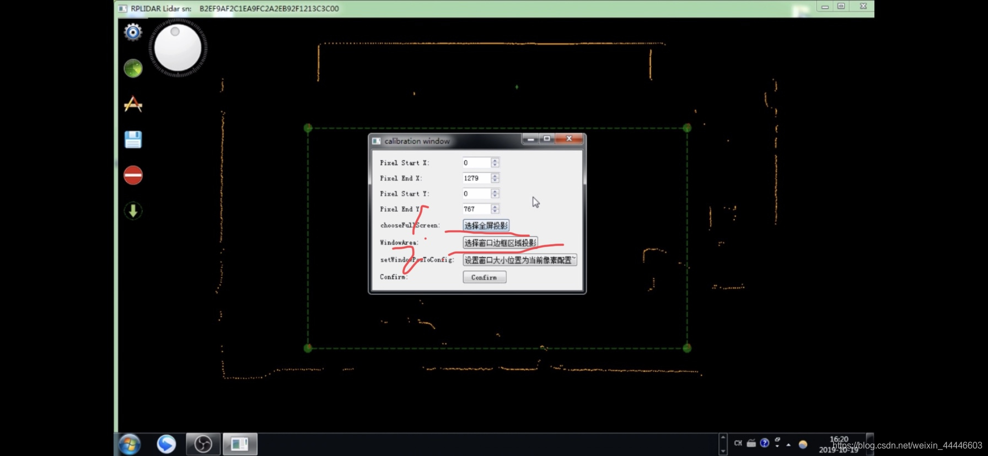Click the taskbar toolbar scroll up arrow
This screenshot has width=988, height=456.
(723, 437)
